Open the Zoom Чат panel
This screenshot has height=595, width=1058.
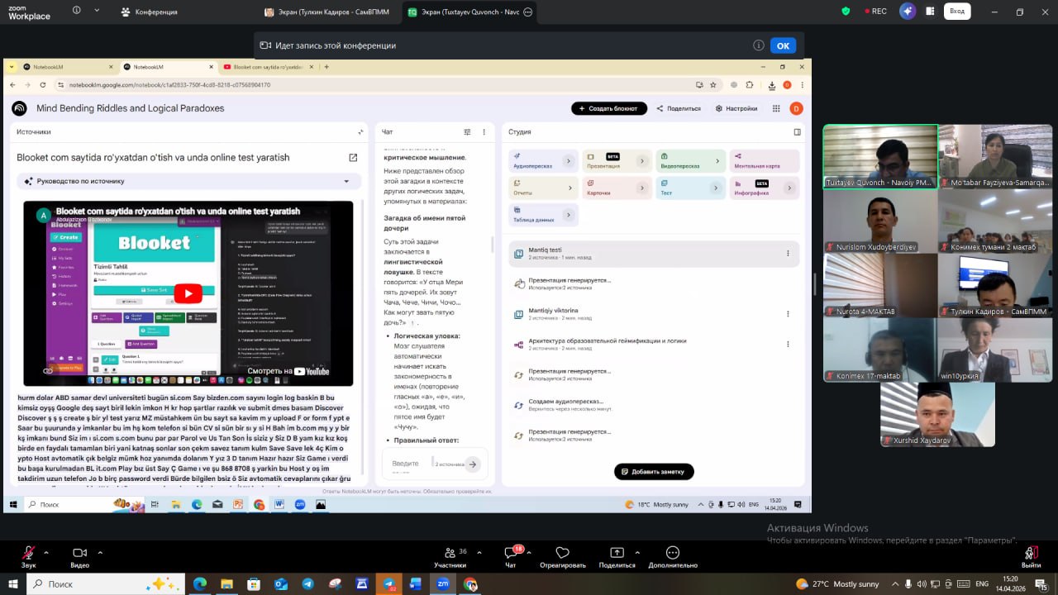click(x=510, y=553)
